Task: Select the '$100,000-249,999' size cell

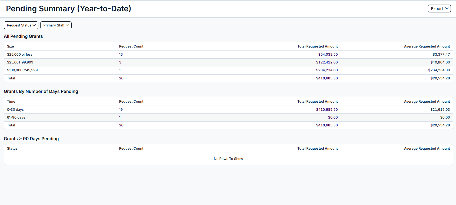Action: click(x=22, y=70)
